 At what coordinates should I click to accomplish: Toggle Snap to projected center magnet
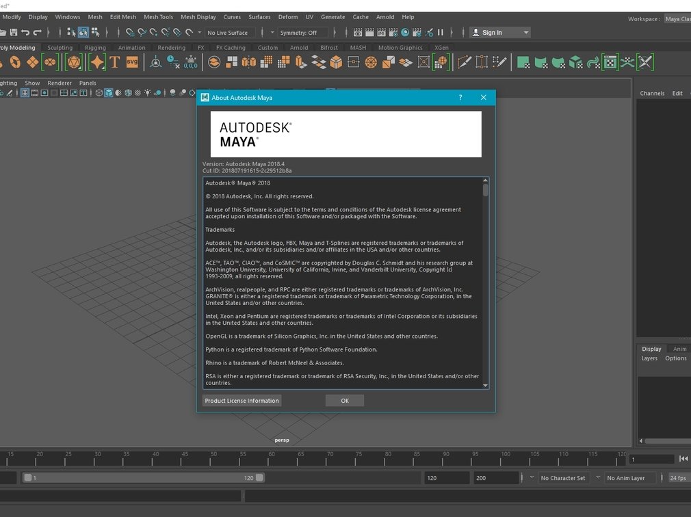[x=166, y=32]
